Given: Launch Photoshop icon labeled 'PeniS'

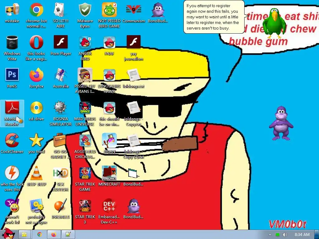Looking at the screenshot, I should tap(12, 78).
